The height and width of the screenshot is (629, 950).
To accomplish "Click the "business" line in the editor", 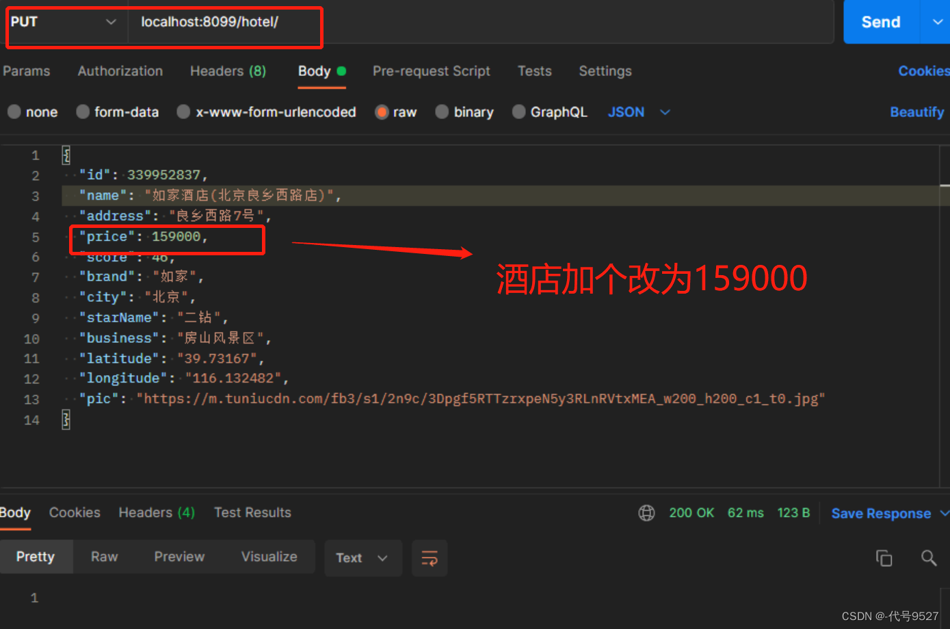I will [175, 338].
